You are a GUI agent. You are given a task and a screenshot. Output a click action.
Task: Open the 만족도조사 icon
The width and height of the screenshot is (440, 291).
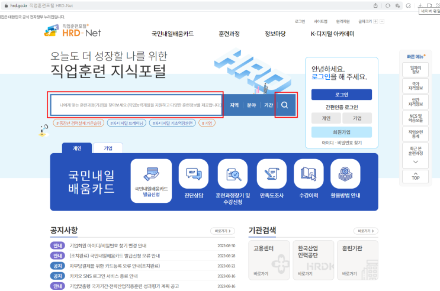pos(272,174)
